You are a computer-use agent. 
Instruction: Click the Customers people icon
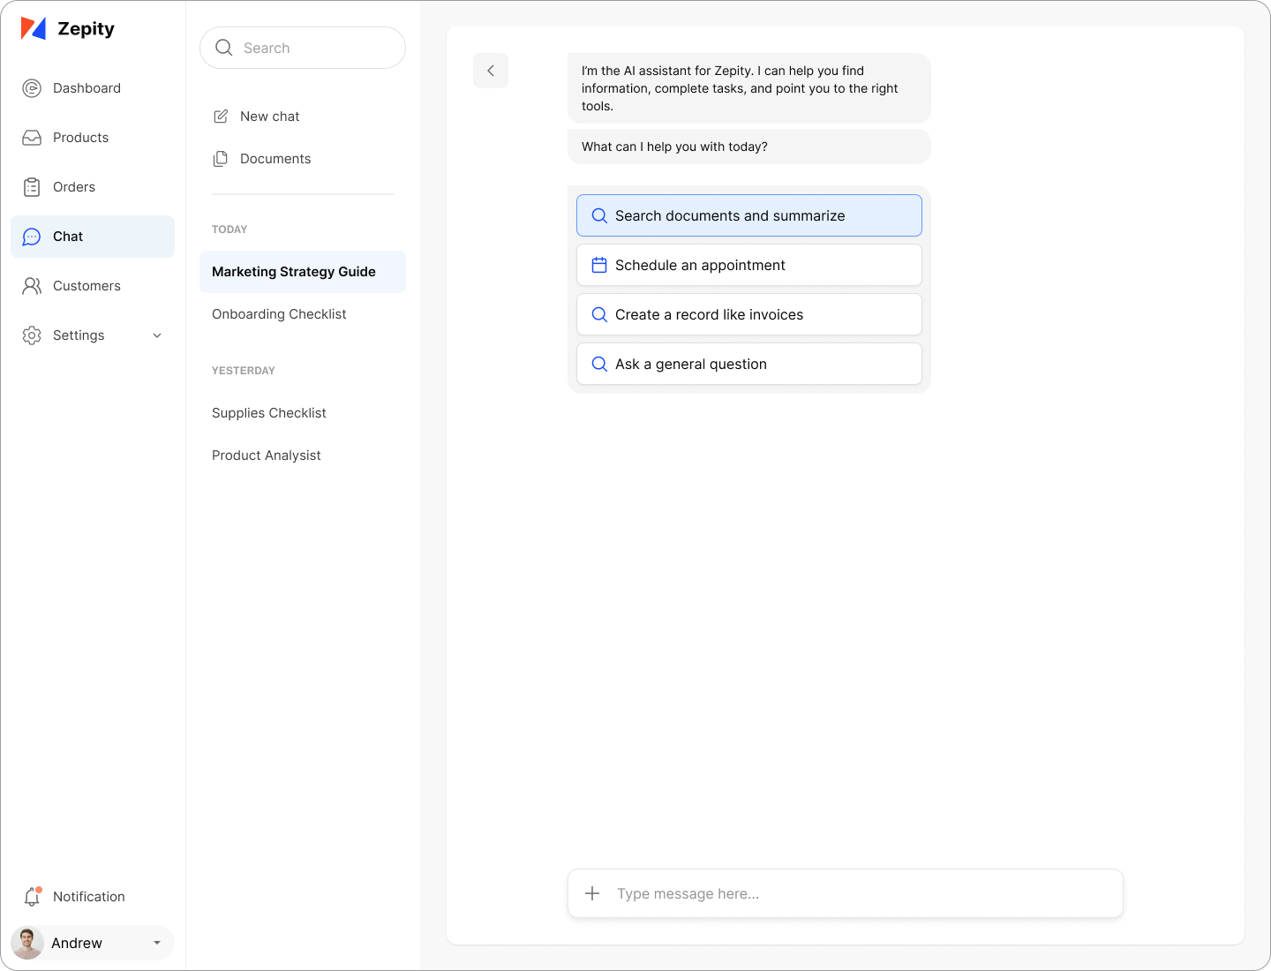pos(32,286)
